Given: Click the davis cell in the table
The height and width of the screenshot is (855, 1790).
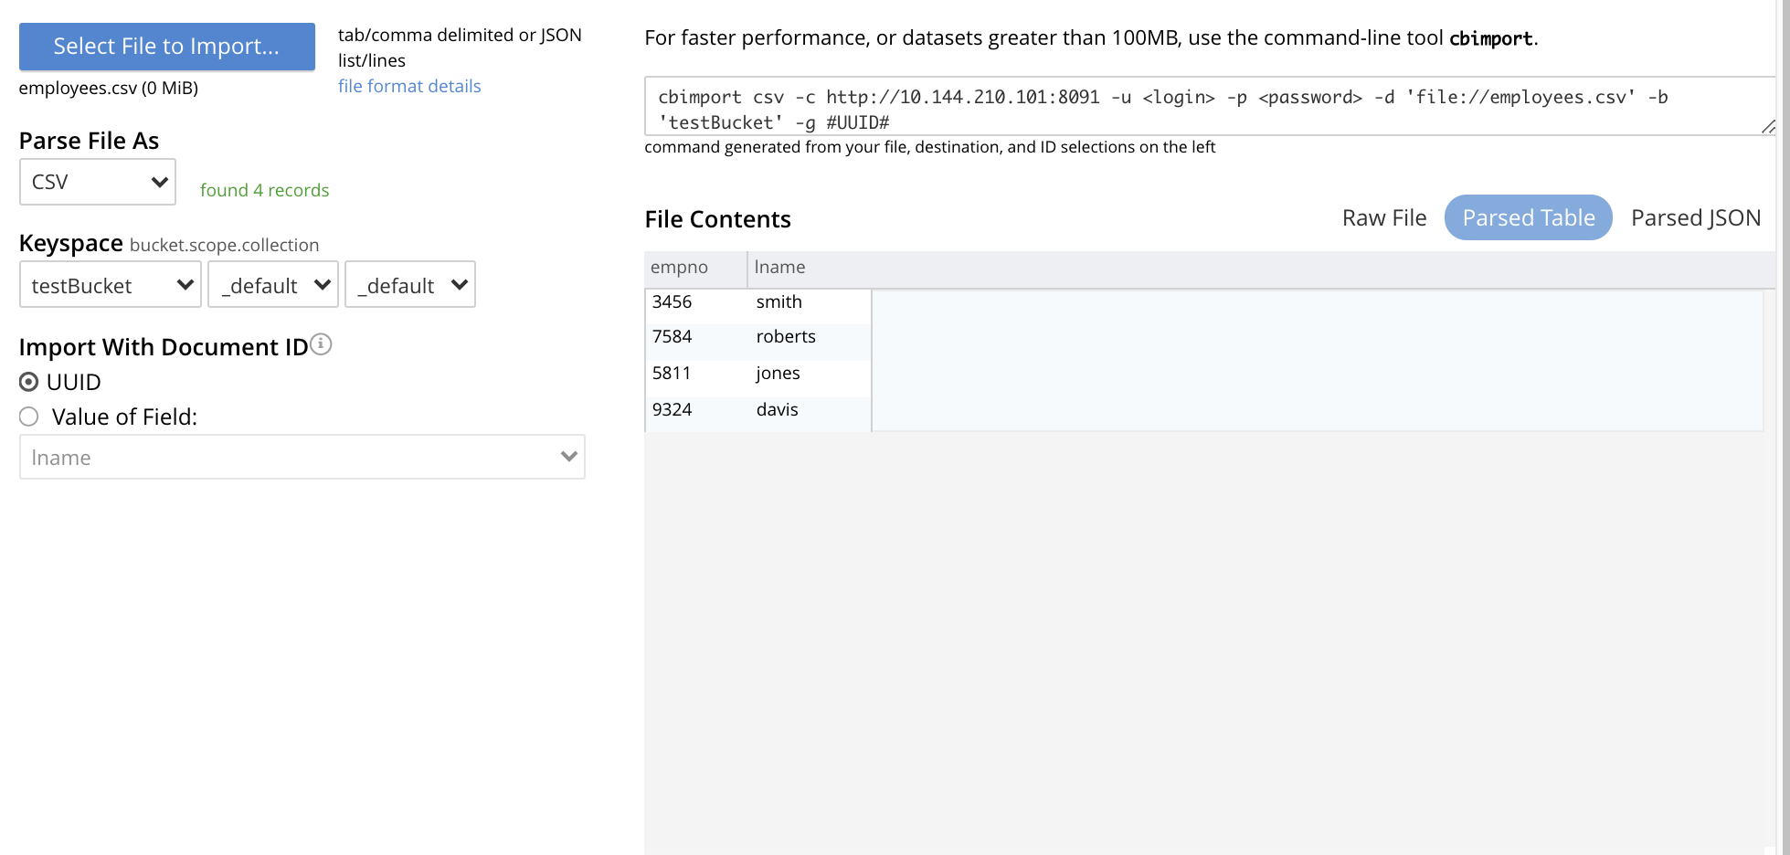Looking at the screenshot, I should (x=777, y=410).
